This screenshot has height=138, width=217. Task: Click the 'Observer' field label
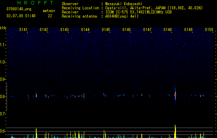click(x=70, y=4)
